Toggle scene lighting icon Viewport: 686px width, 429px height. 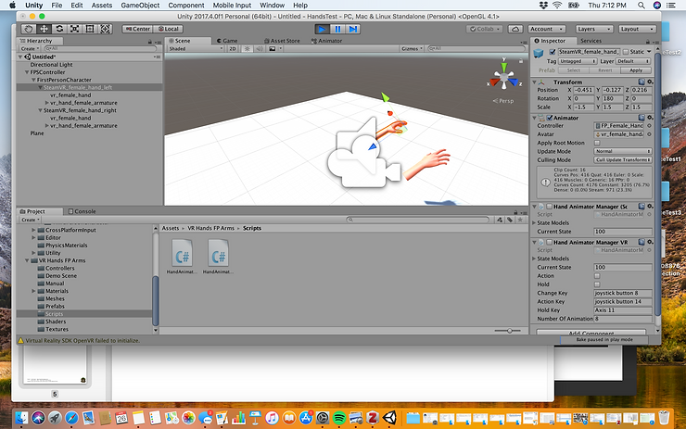click(x=248, y=48)
